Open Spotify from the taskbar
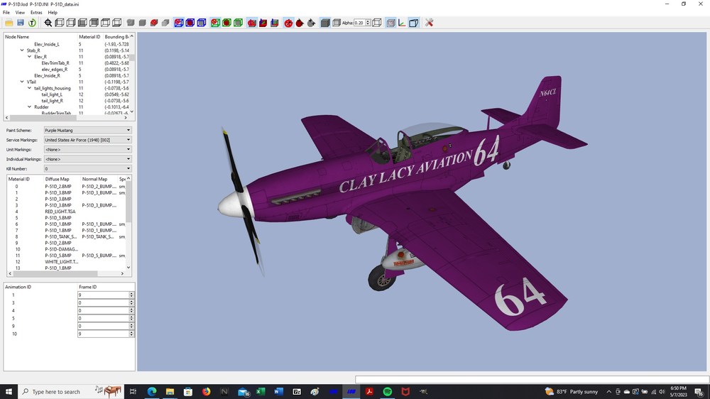 (387, 391)
